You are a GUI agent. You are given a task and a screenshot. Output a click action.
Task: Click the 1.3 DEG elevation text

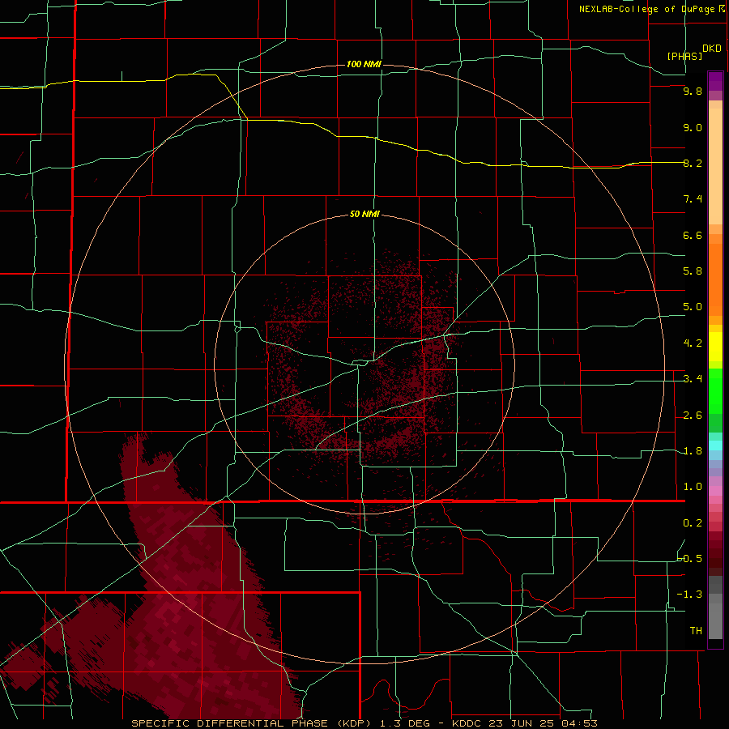[x=406, y=723]
